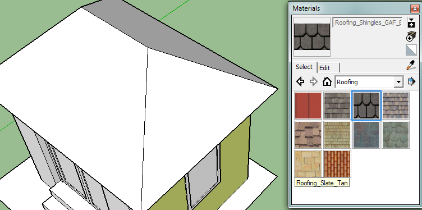
Task: Select the blue-gray slate swatch
Action: click(x=366, y=135)
